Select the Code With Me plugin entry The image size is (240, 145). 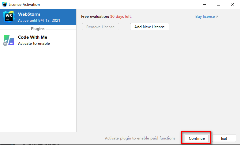(x=38, y=40)
